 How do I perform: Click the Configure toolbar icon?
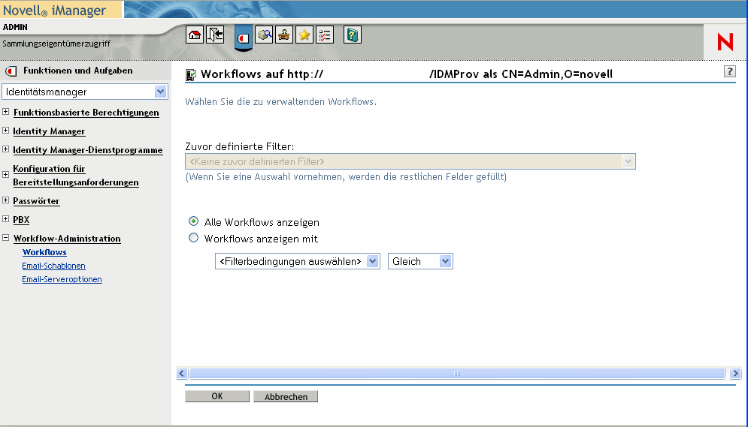coord(284,35)
